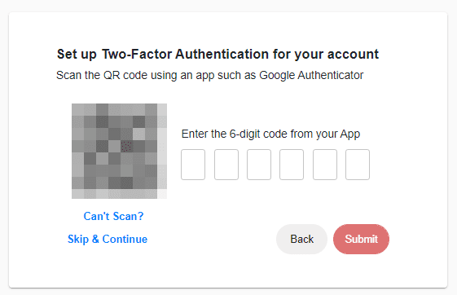Click the 'Set up' words in the heading

(x=77, y=55)
